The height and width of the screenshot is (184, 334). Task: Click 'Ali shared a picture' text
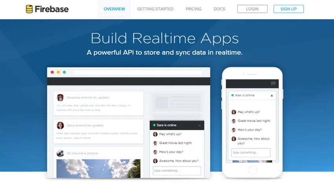tap(83, 153)
